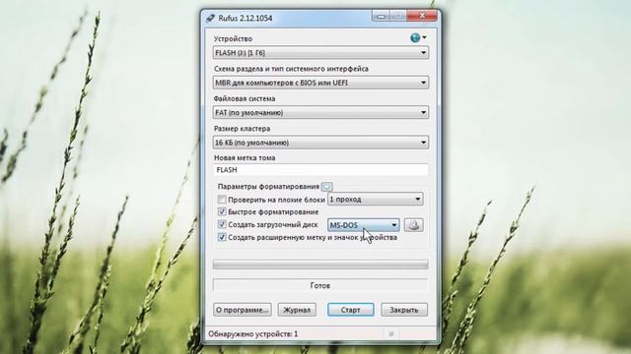This screenshot has width=631, height=354.
Task: Toggle extended label and icon checkbox
Action: 222,237
